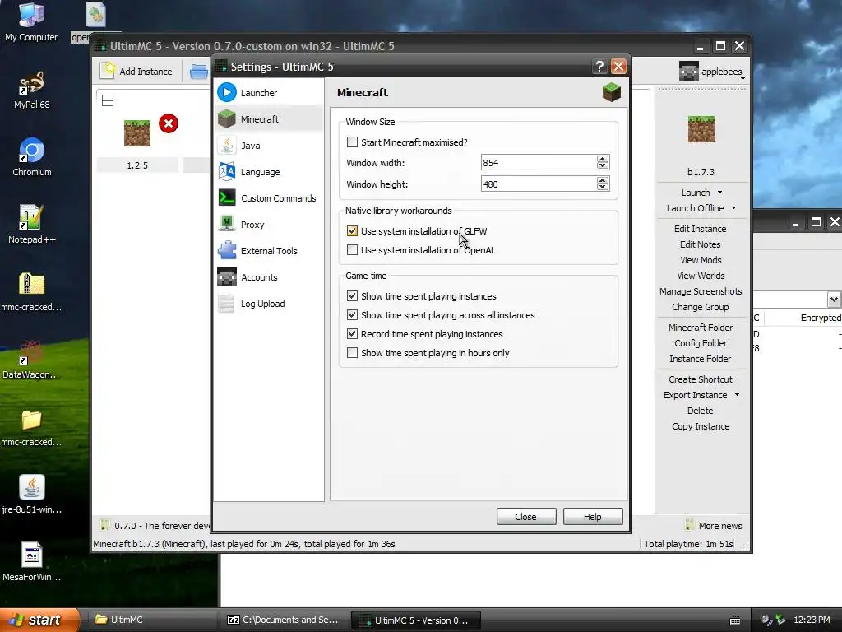The image size is (842, 632).
Task: Select the Java settings page
Action: tap(269, 146)
